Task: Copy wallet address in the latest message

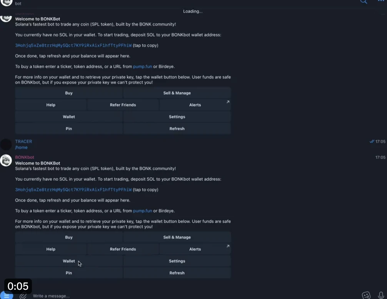Action: click(73, 190)
